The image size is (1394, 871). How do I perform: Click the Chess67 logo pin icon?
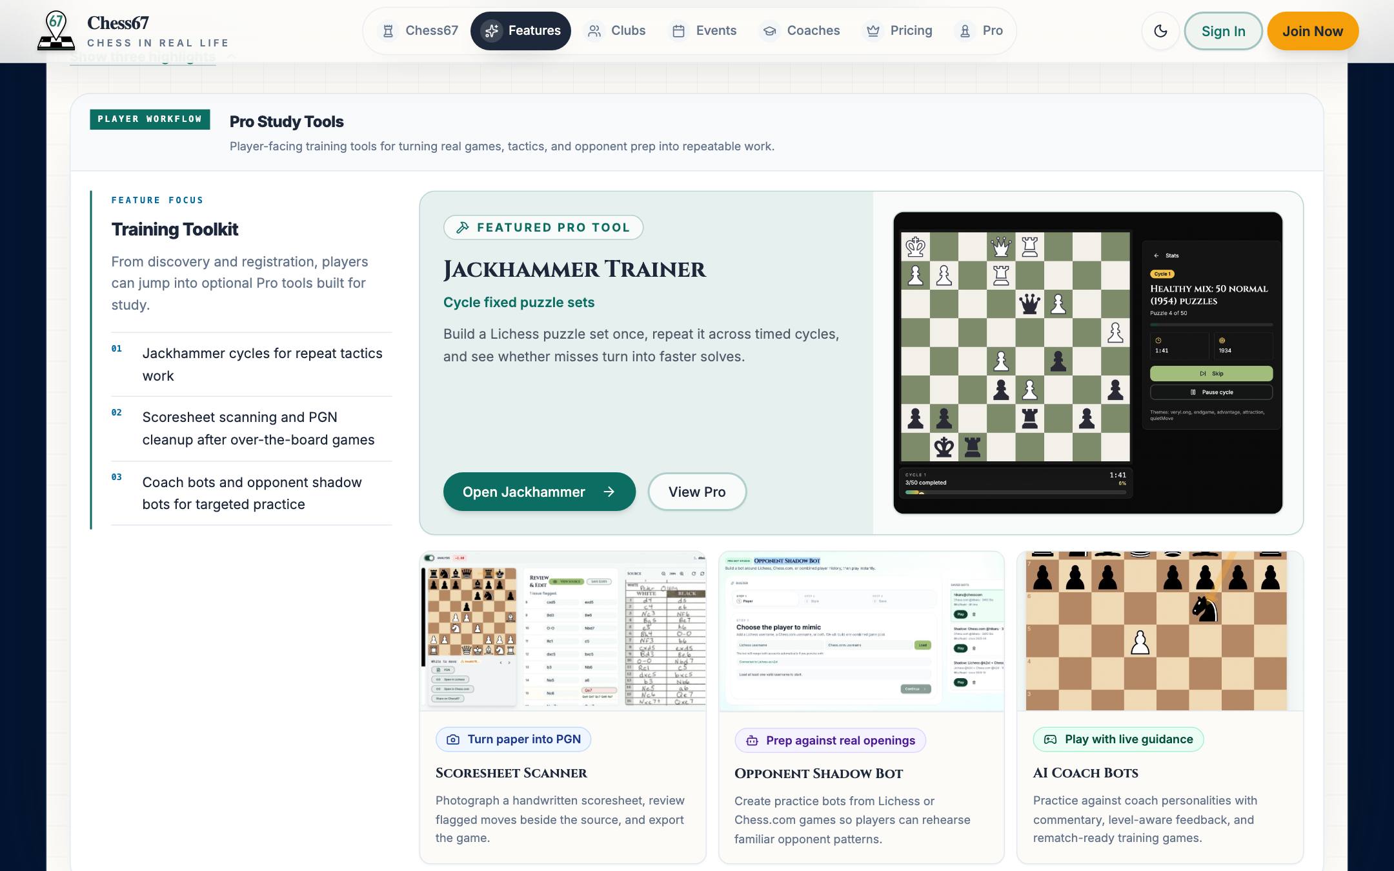[x=56, y=31]
